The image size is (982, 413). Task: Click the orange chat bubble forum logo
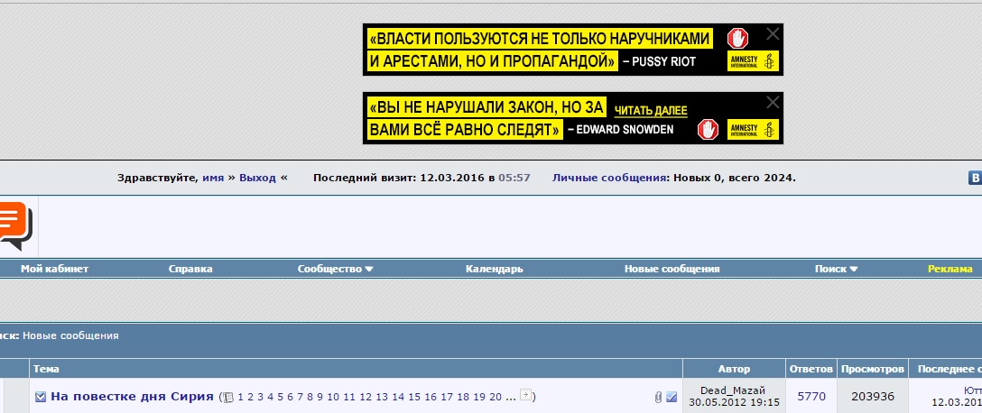(15, 225)
